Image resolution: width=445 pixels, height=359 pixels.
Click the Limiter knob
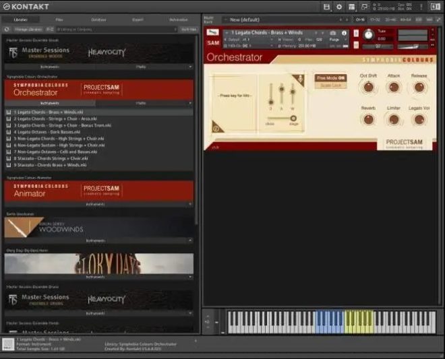coord(394,119)
